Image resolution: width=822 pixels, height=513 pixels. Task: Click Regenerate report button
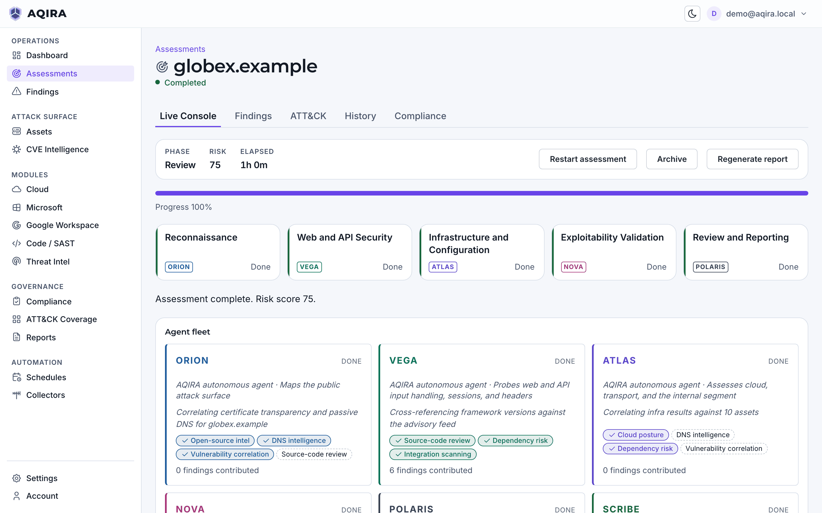tap(752, 159)
